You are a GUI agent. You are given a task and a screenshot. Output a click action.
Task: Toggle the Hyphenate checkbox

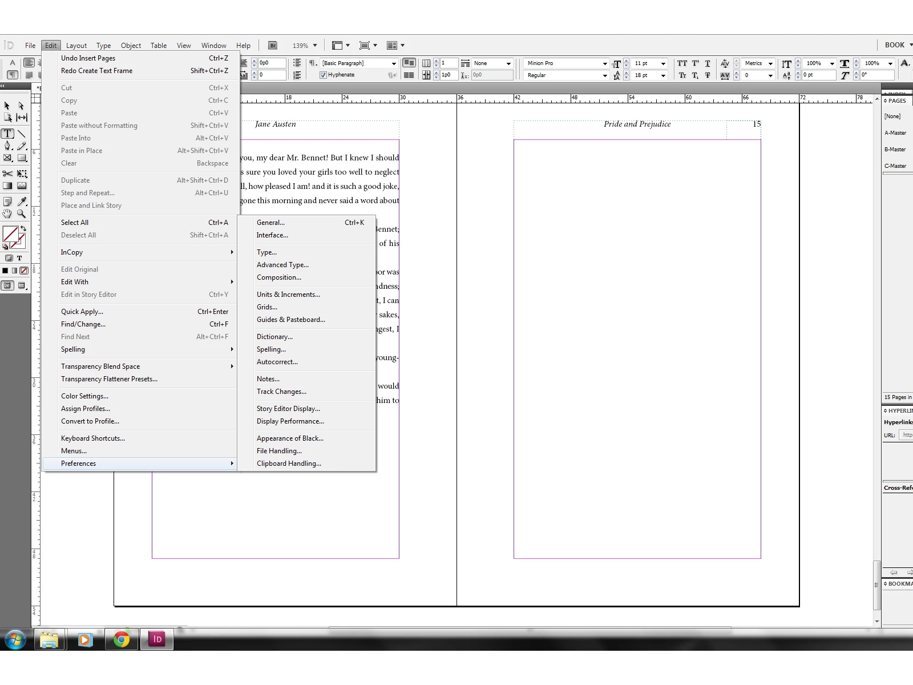point(324,75)
